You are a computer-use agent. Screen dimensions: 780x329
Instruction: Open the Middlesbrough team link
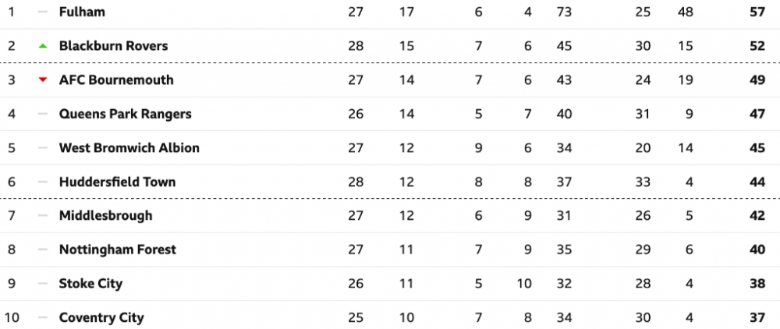click(x=105, y=216)
